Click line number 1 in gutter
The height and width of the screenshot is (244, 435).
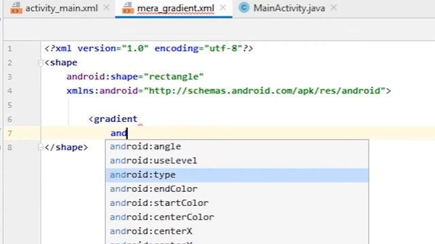click(x=10, y=49)
